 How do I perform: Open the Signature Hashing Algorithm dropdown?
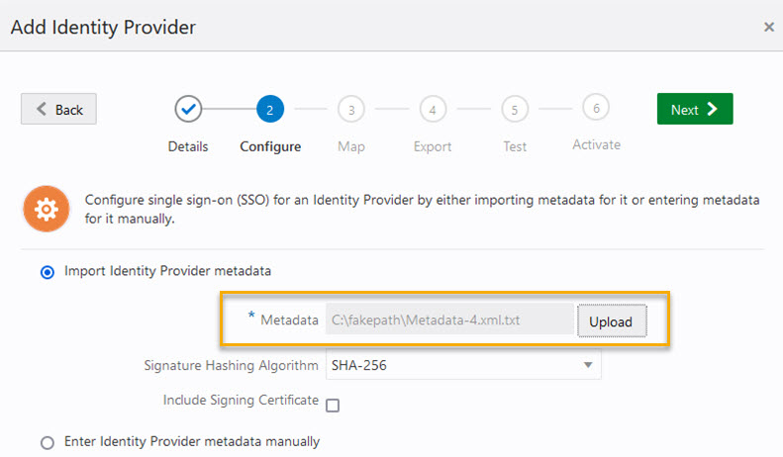(x=463, y=365)
